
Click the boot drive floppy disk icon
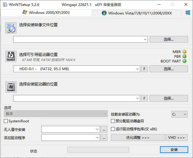pos(11,56)
